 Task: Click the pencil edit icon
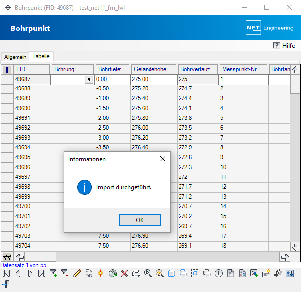click(x=77, y=273)
